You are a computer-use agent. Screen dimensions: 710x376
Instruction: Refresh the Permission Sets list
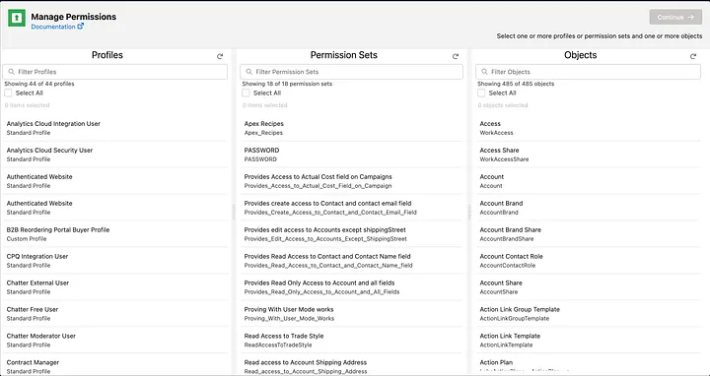pyautogui.click(x=456, y=56)
